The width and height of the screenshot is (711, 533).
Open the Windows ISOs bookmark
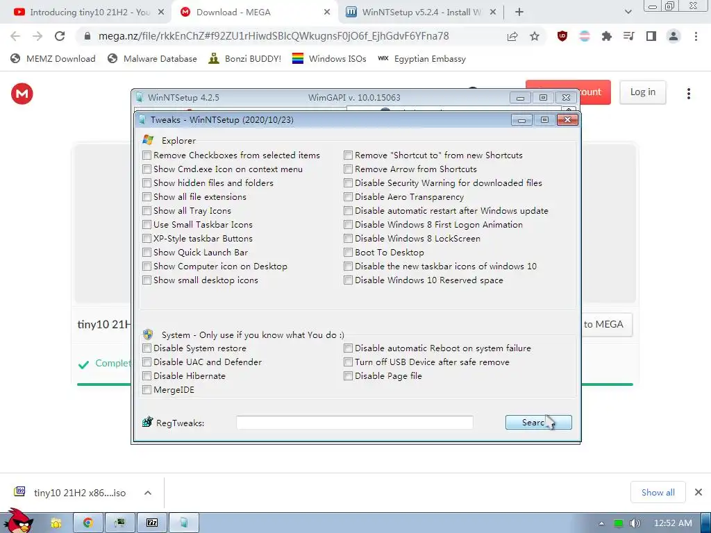pos(329,58)
